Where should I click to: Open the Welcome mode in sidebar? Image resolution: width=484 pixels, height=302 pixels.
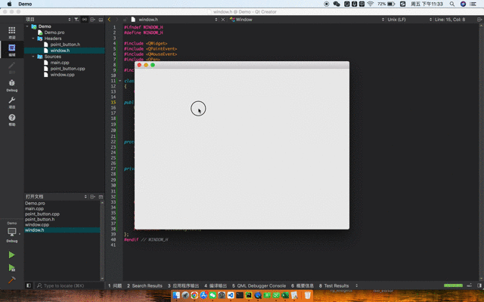[12, 32]
